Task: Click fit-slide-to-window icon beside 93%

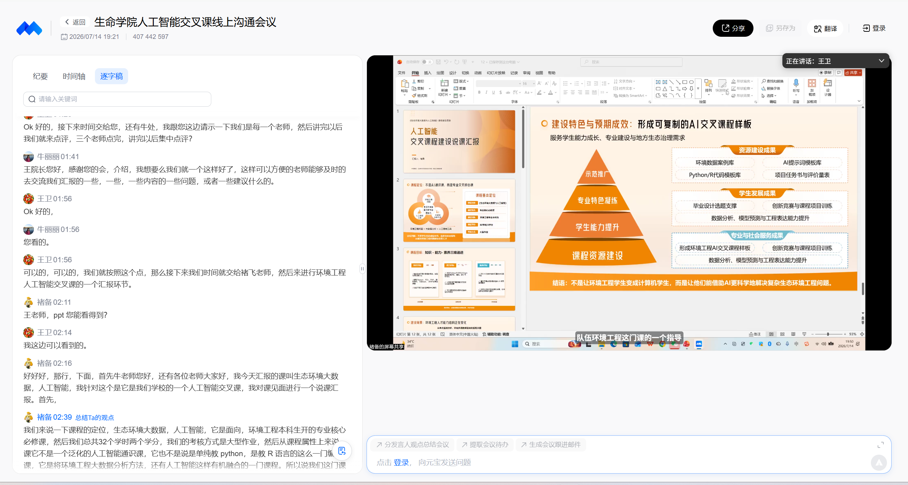Action: 862,334
